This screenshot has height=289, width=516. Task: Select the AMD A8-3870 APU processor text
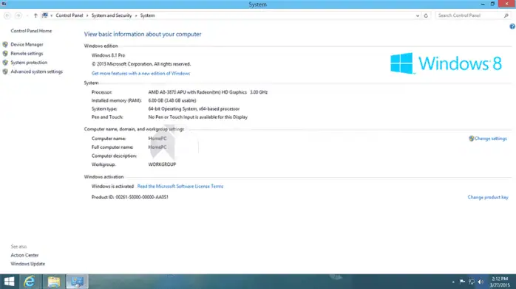coord(208,92)
